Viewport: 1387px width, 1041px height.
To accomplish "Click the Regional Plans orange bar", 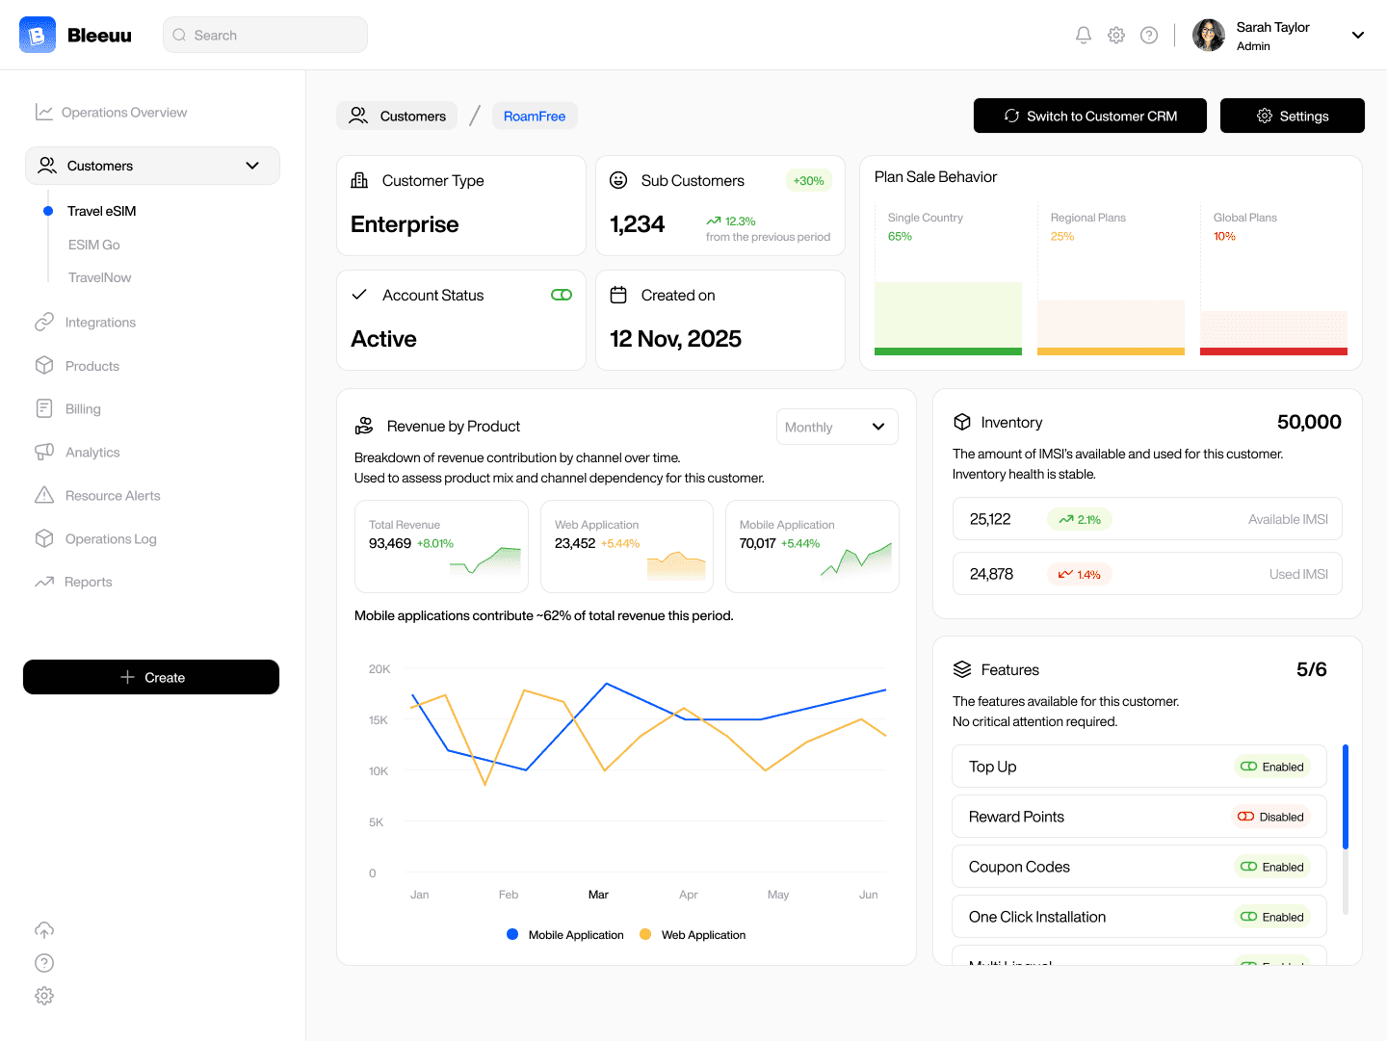I will pos(1111,327).
